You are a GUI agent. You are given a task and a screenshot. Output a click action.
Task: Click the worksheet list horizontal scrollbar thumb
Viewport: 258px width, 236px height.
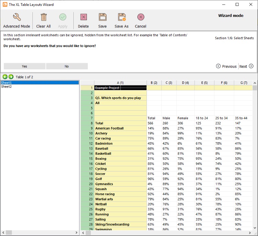click(x=9, y=233)
